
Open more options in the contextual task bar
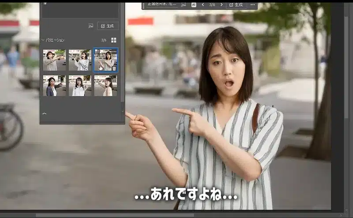(253, 4)
